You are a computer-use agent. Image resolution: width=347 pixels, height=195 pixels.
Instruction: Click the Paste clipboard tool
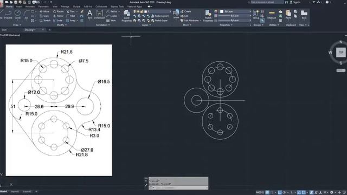[288, 15]
